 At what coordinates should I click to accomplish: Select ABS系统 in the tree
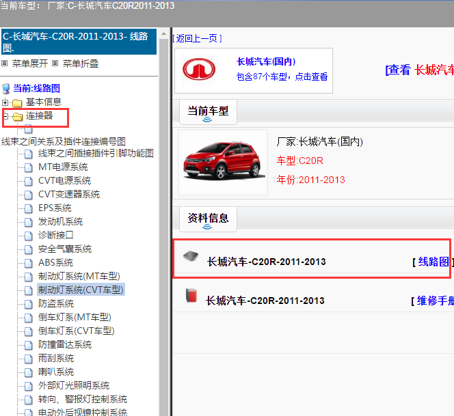55,263
